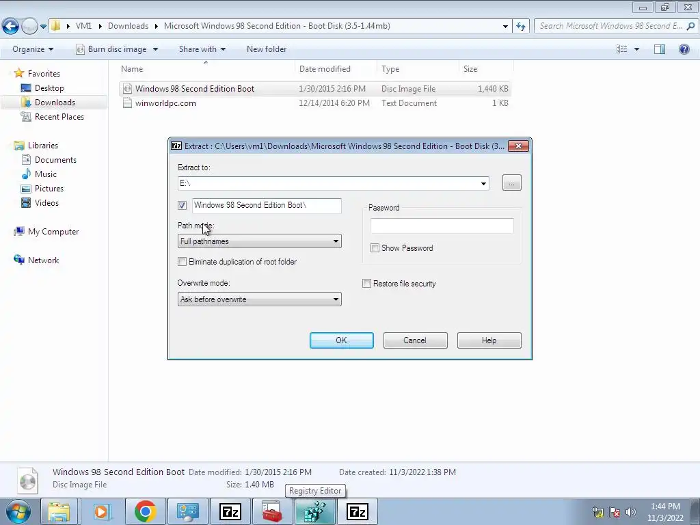Open the view options dropdown arrow

[636, 49]
